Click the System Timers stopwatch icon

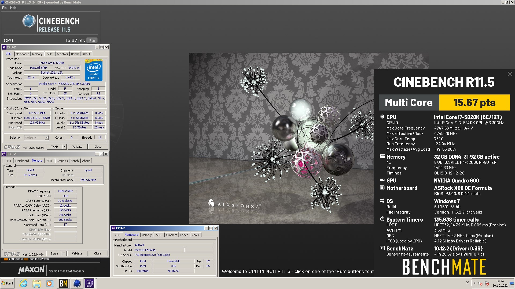pos(382,219)
